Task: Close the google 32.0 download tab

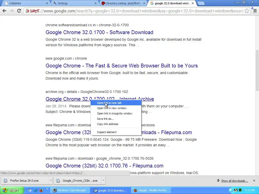Action: click(x=192, y=3)
